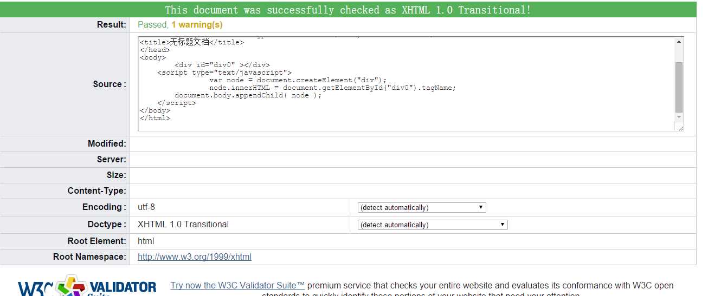Image resolution: width=708 pixels, height=296 pixels.
Task: Click the source textarea scroll up arrow
Action: pos(679,42)
